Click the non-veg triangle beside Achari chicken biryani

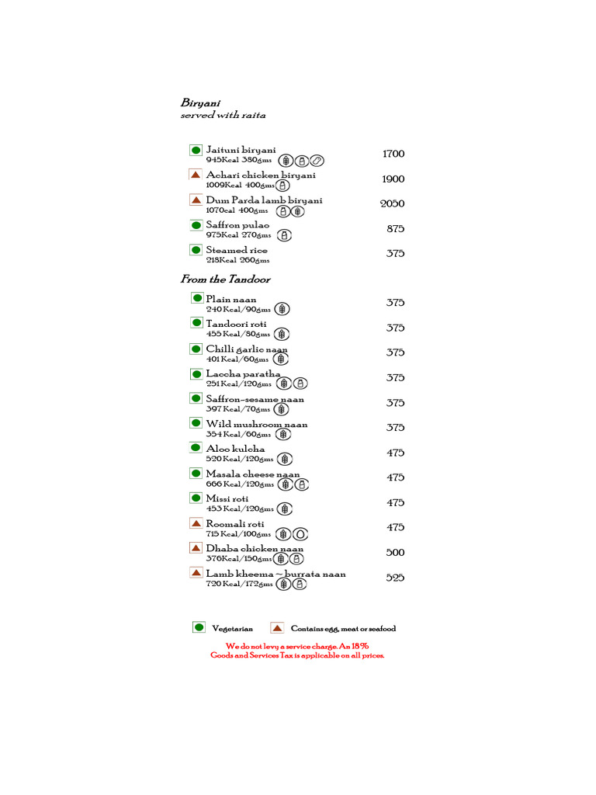click(196, 175)
